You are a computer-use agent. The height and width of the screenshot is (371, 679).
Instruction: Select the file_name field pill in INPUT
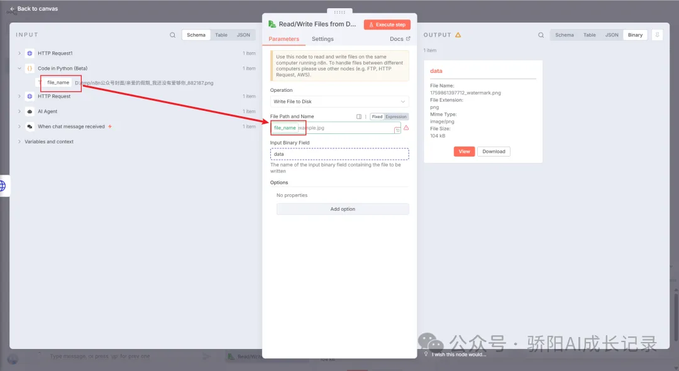pyautogui.click(x=58, y=82)
